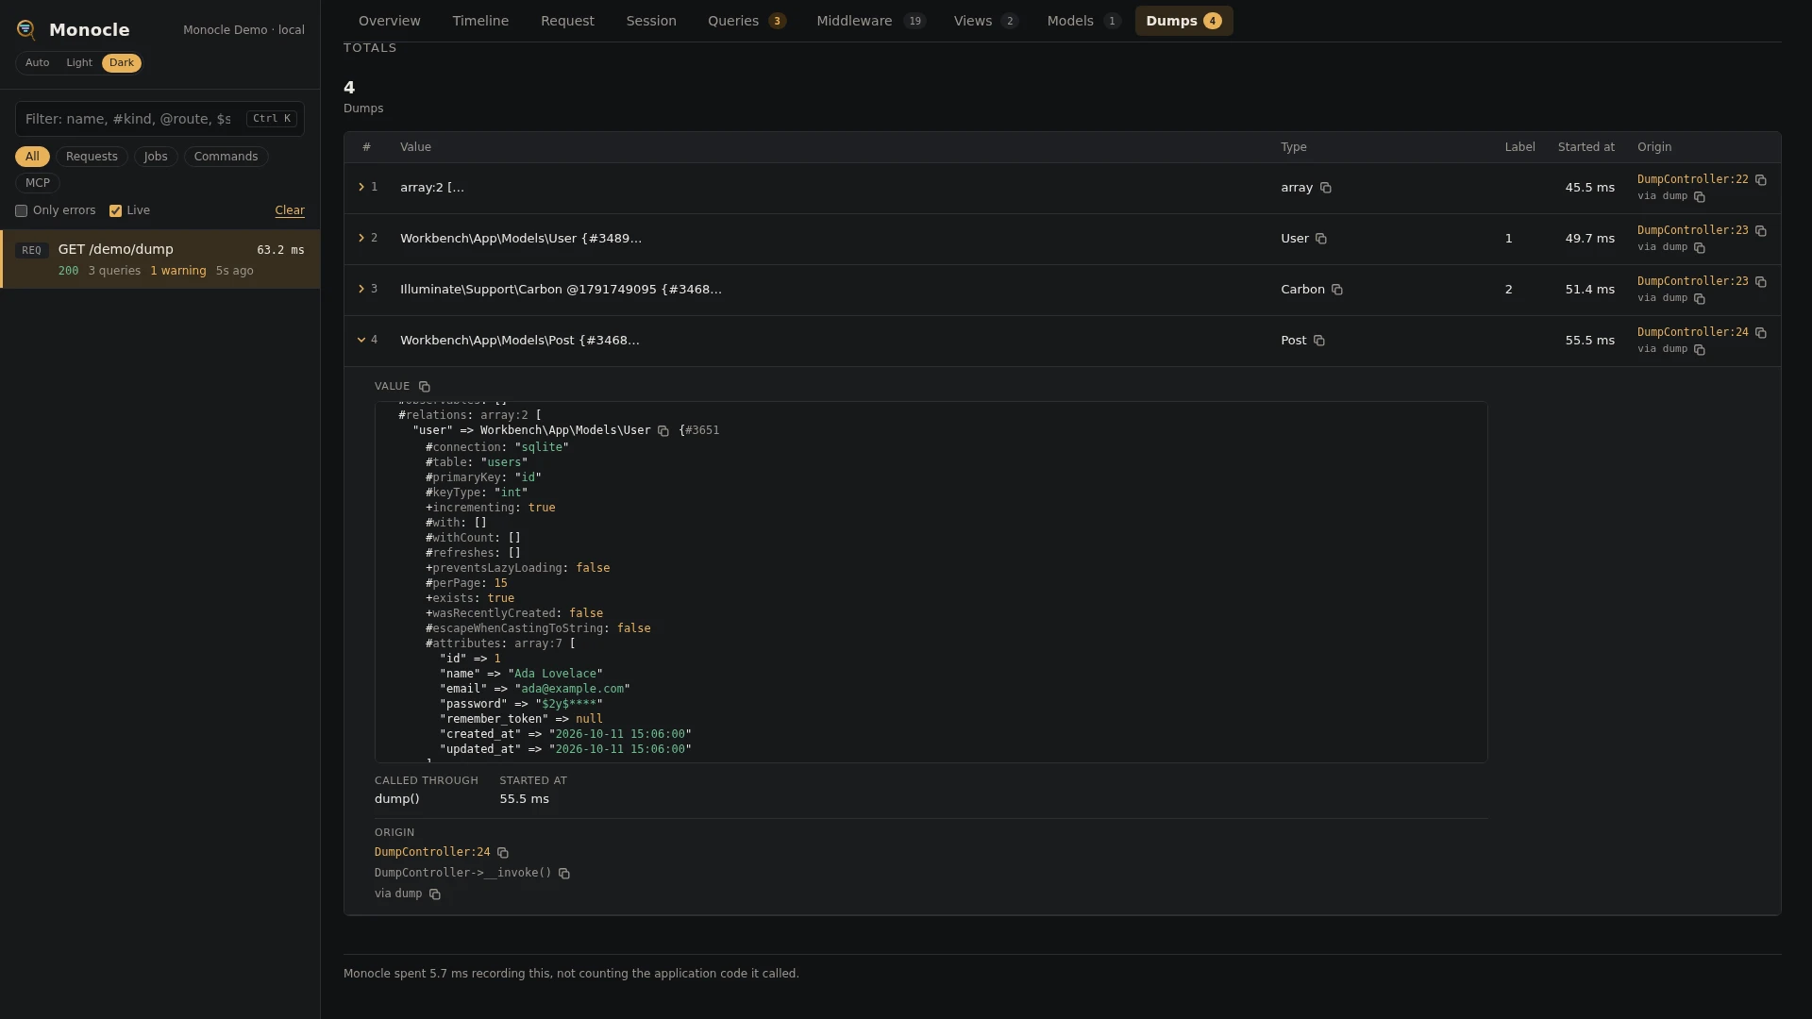Image resolution: width=1812 pixels, height=1019 pixels.
Task: Copy the dumped VALUE contents
Action: [425, 387]
